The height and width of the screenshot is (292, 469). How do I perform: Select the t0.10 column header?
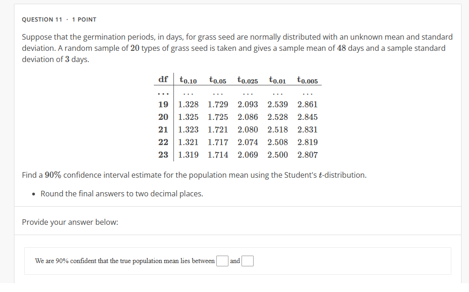[187, 80]
